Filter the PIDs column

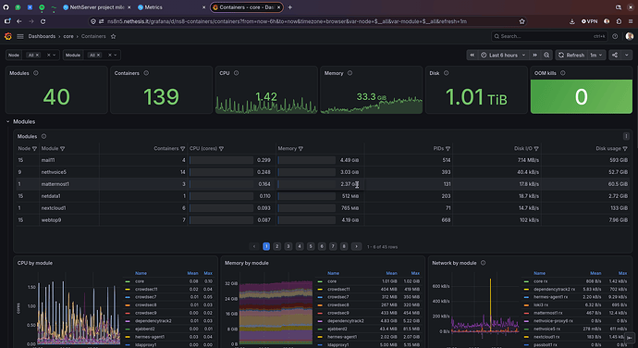pos(448,149)
